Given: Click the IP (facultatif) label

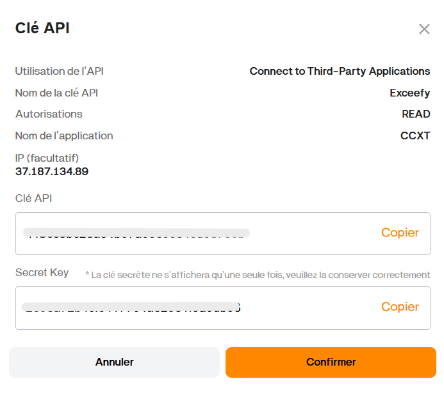Looking at the screenshot, I should click(x=47, y=158).
